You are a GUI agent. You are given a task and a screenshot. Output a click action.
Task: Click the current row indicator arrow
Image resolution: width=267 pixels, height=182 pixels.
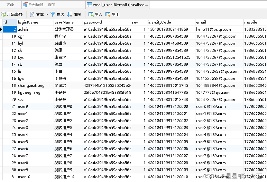[x=1, y=29]
